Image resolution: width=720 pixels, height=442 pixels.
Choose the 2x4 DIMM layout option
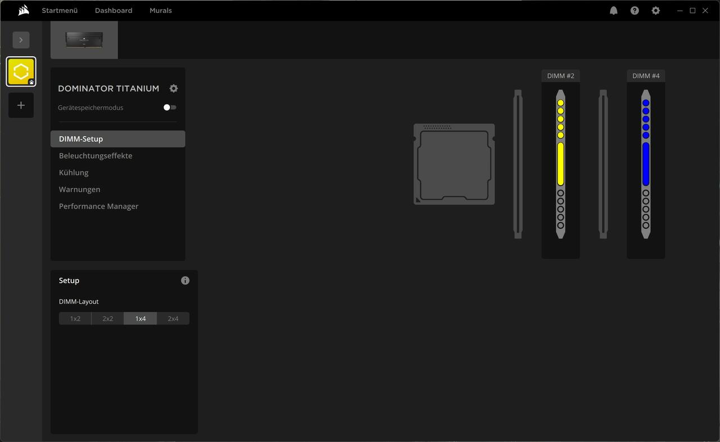173,319
